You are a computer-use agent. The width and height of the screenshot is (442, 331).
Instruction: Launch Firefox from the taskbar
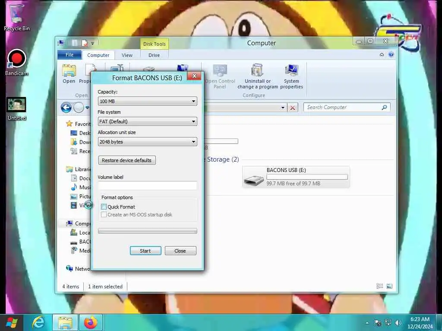[x=91, y=323]
